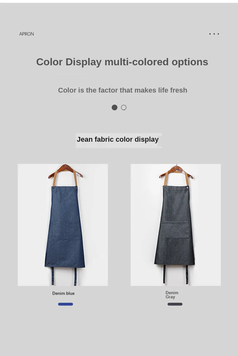Viewport: 238px width, 356px height.
Task: Pick the blue color swatch bar
Action: point(65,304)
